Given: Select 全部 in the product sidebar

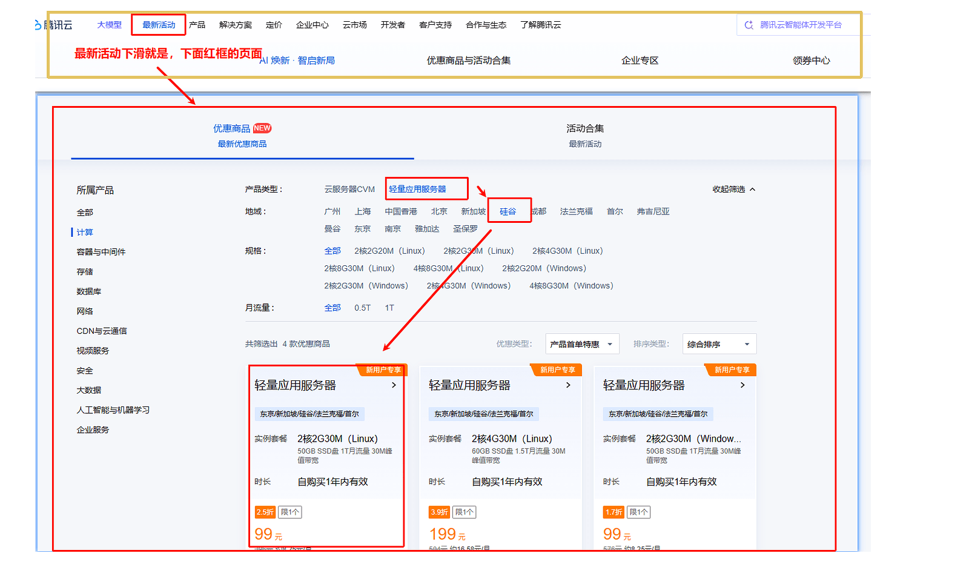Looking at the screenshot, I should tap(85, 213).
